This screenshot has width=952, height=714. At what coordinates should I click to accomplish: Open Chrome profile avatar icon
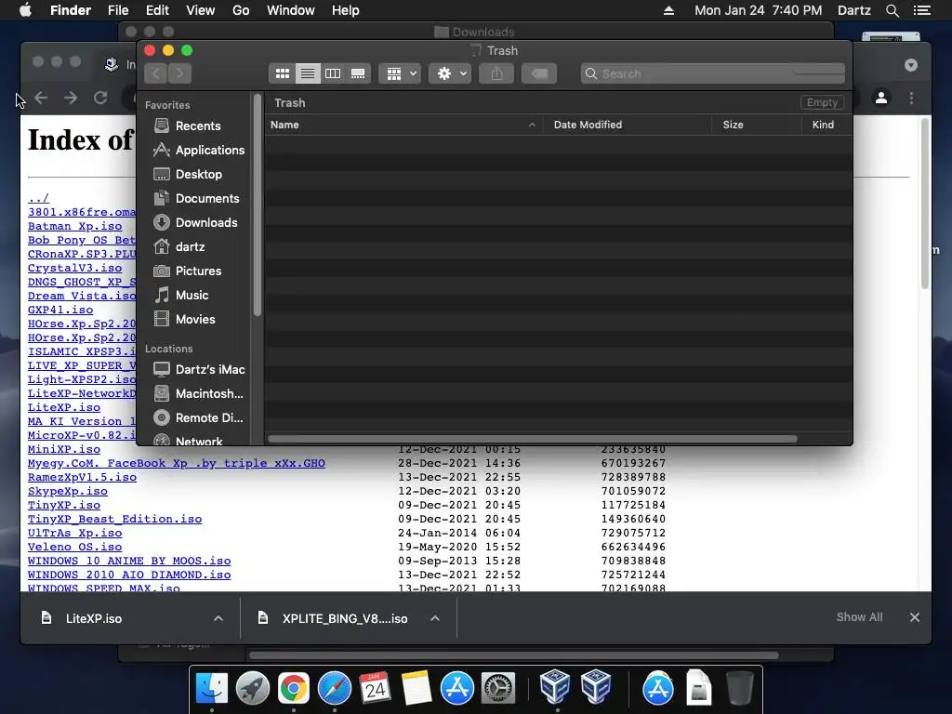coord(881,98)
